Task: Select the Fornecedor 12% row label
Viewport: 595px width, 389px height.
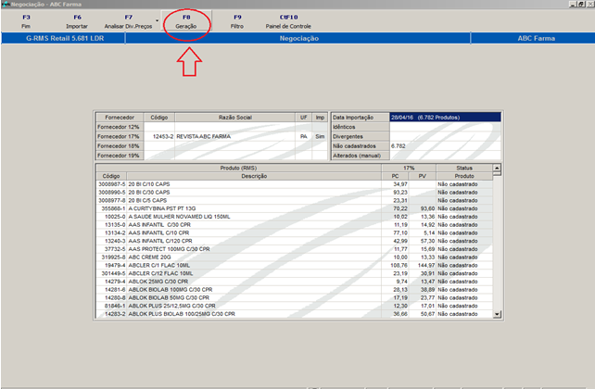Action: (120, 127)
